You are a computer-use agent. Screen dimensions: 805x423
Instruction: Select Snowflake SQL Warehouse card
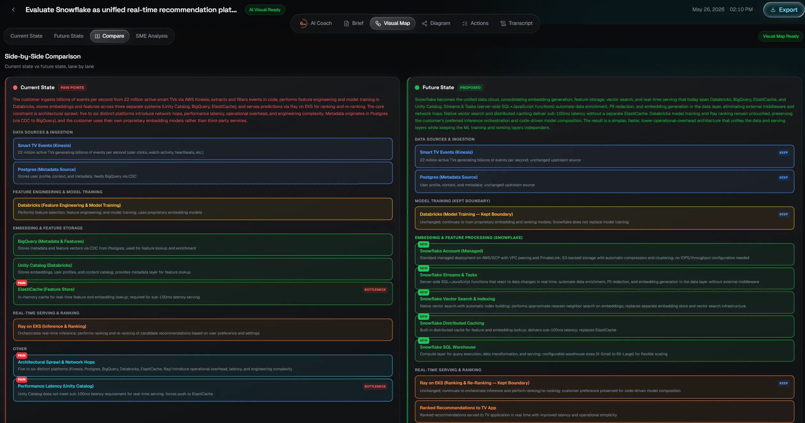coord(604,350)
